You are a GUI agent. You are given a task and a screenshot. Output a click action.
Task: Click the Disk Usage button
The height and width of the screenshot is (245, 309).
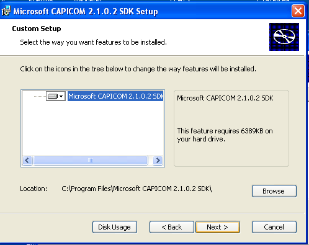115,227
